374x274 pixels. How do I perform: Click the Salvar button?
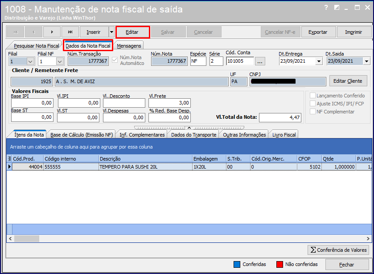pos(168,32)
